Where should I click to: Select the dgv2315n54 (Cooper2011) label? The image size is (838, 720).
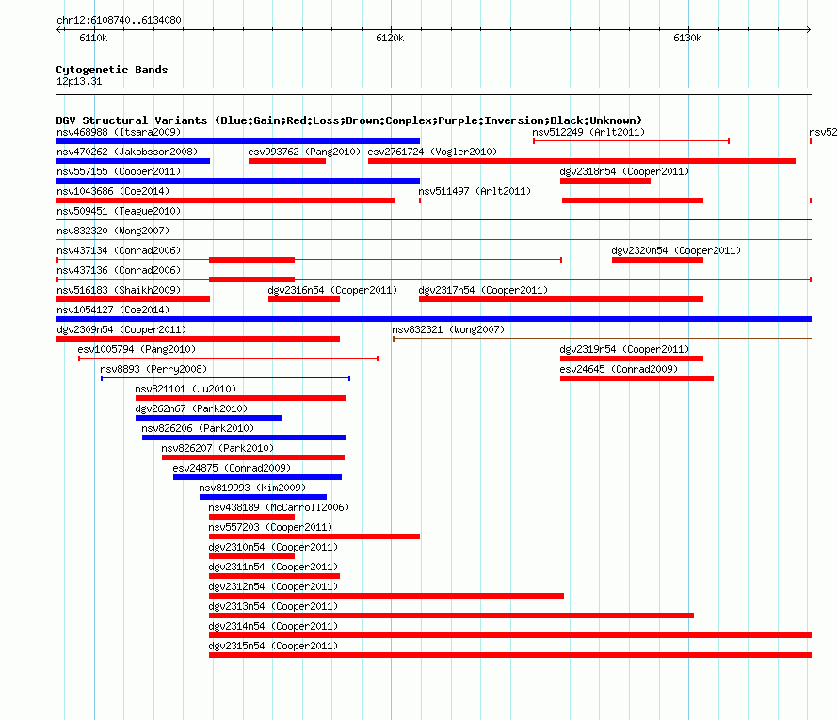click(x=273, y=646)
